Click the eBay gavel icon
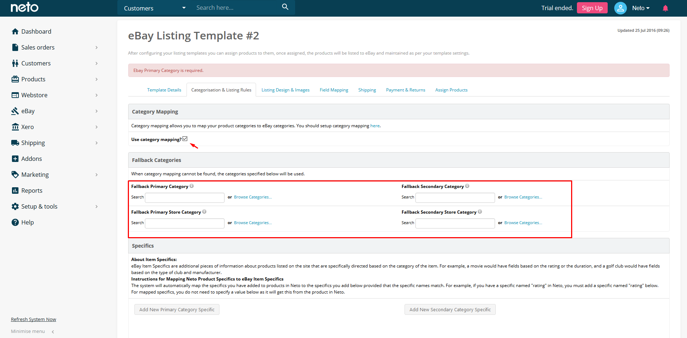The height and width of the screenshot is (338, 687). [x=15, y=111]
